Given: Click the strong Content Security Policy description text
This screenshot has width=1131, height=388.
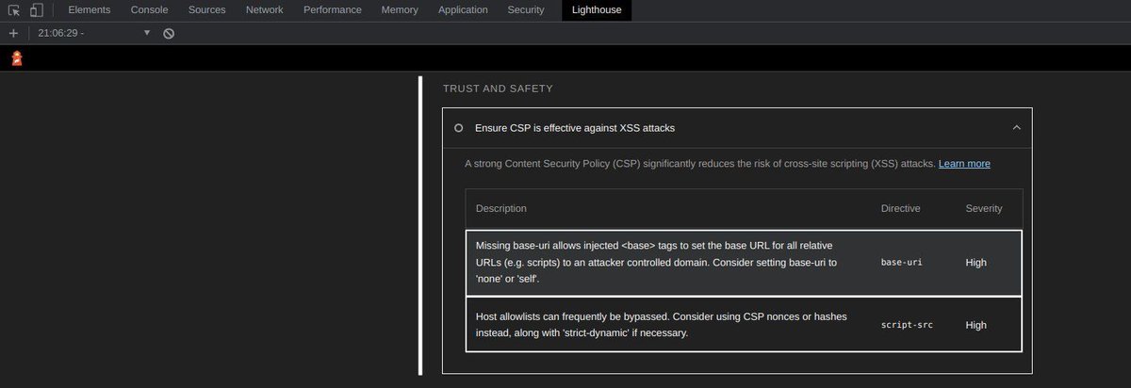Looking at the screenshot, I should click(x=700, y=164).
